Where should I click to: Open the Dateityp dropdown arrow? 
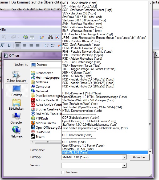[124, 157]
